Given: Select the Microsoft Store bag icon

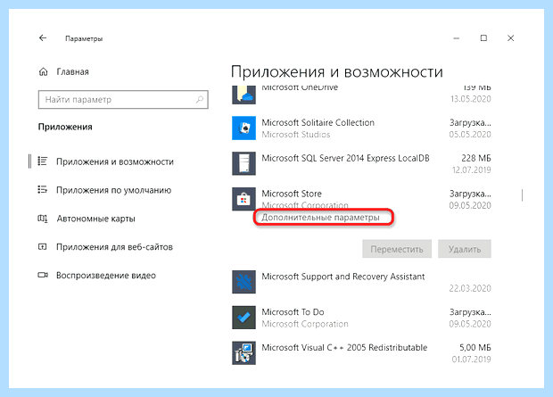Looking at the screenshot, I should click(243, 199).
